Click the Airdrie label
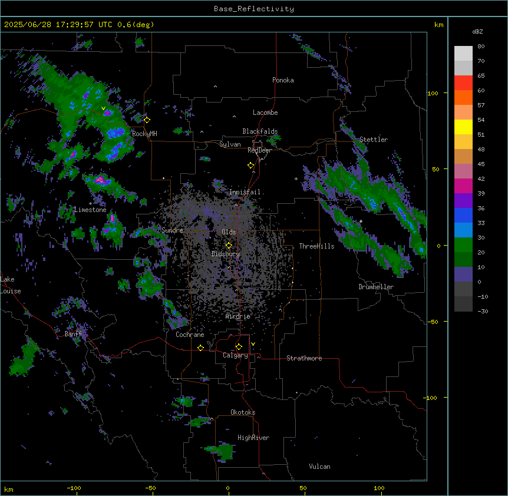508x496 pixels. 238,316
